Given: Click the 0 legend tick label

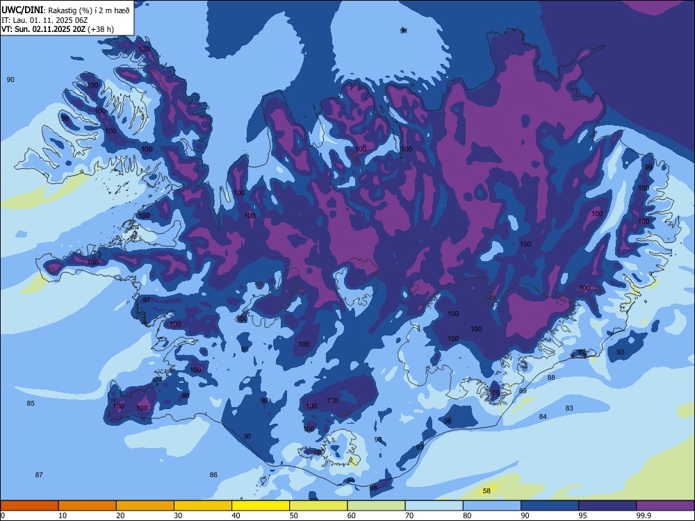Looking at the screenshot, I should [x=3, y=515].
